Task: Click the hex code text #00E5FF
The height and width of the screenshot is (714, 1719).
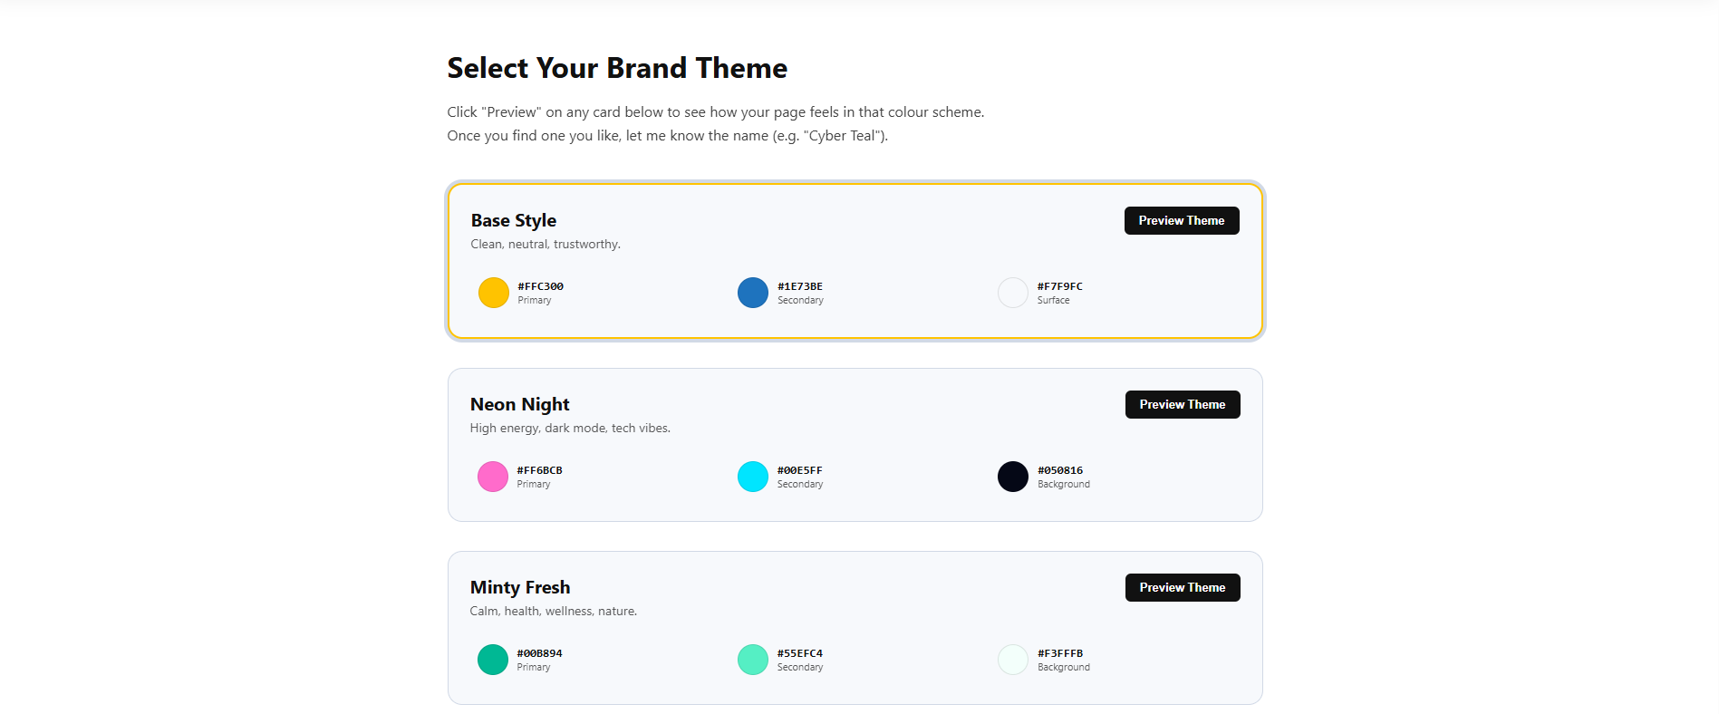Action: (x=800, y=470)
